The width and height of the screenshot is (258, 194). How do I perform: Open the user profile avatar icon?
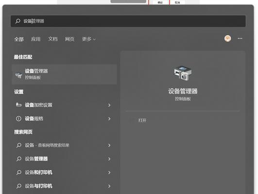pos(227,39)
